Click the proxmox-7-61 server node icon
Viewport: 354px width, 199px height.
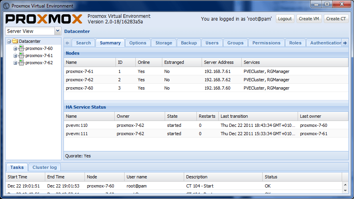(x=21, y=55)
